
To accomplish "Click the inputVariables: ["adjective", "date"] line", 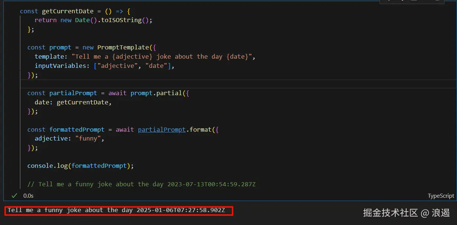I will click(105, 66).
